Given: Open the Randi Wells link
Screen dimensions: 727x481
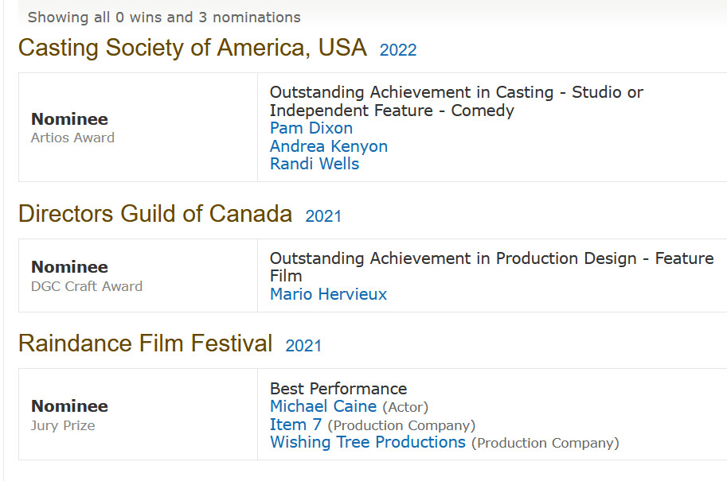Looking at the screenshot, I should [314, 164].
